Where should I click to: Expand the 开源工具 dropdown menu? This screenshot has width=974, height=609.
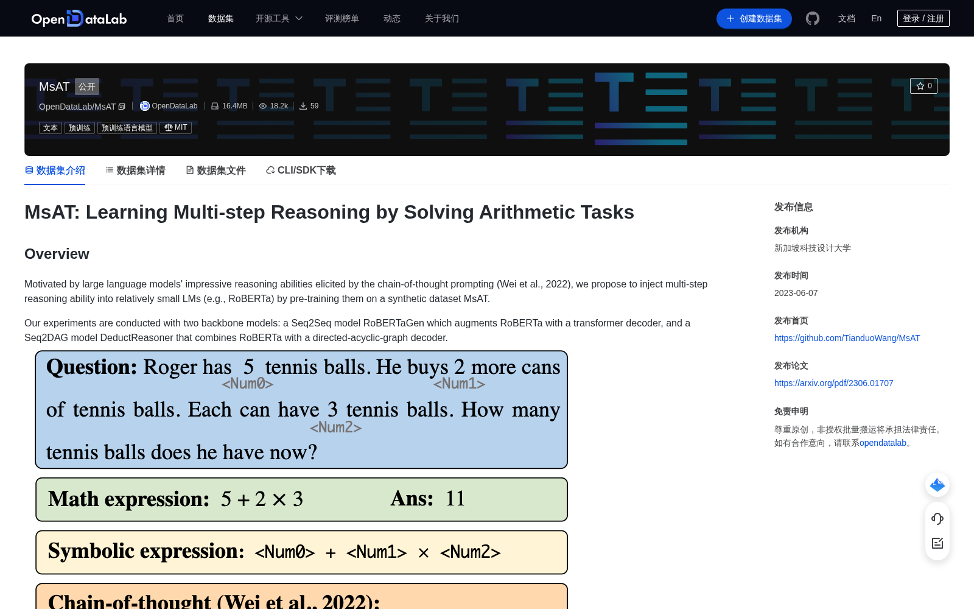(279, 18)
